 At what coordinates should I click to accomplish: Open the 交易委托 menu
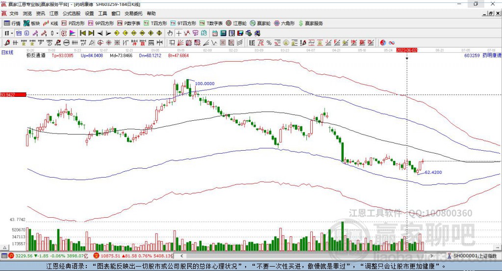(x=133, y=13)
